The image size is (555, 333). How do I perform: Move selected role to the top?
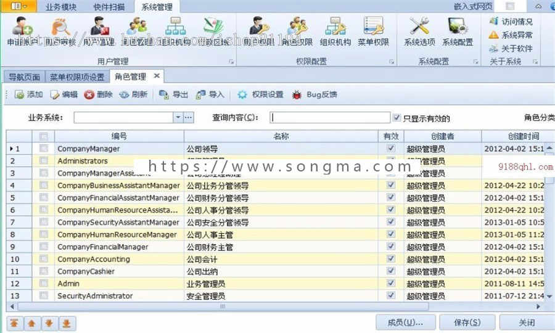[15, 324]
